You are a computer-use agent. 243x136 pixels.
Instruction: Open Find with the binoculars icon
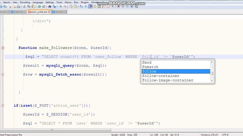50,6
